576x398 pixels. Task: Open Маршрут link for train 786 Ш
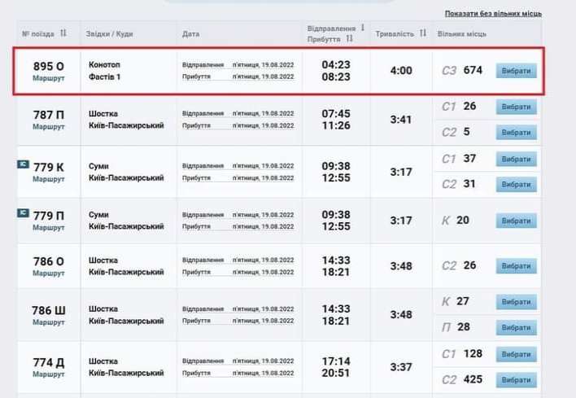[49, 322]
